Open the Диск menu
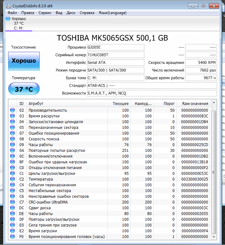This screenshot has width=225, height=245. 71,13
